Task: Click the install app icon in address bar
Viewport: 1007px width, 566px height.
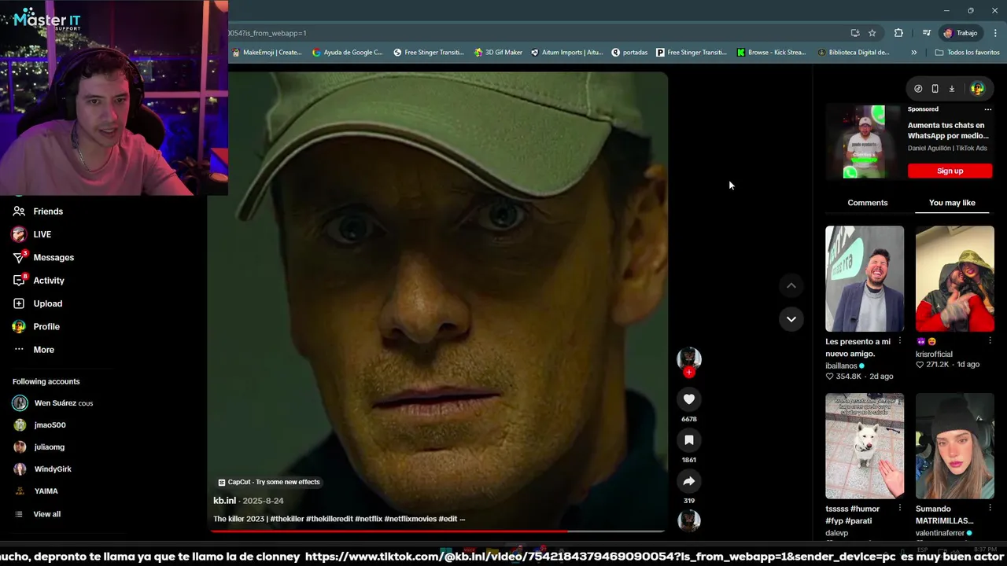Action: 855,33
